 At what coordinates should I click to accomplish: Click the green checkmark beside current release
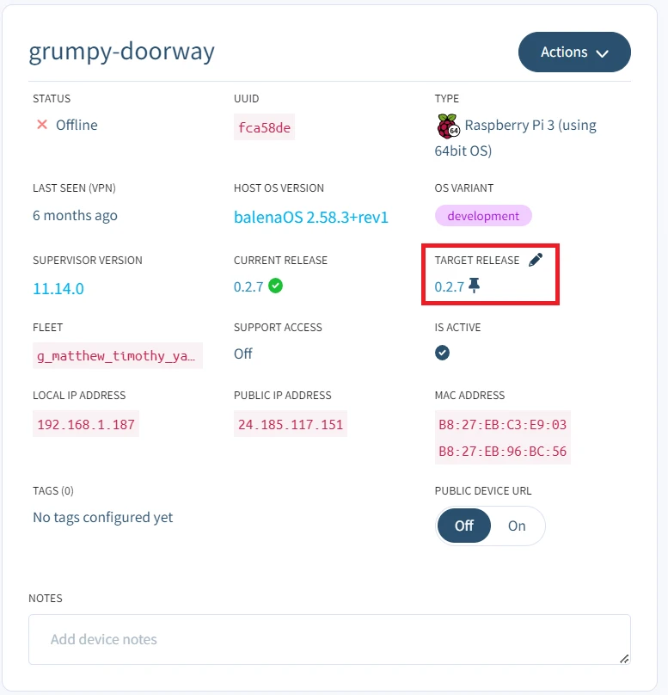[x=275, y=286]
